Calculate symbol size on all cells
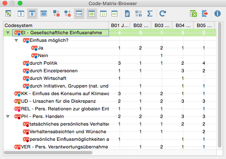This screenshot has width=226, height=159. pyautogui.click(x=92, y=14)
